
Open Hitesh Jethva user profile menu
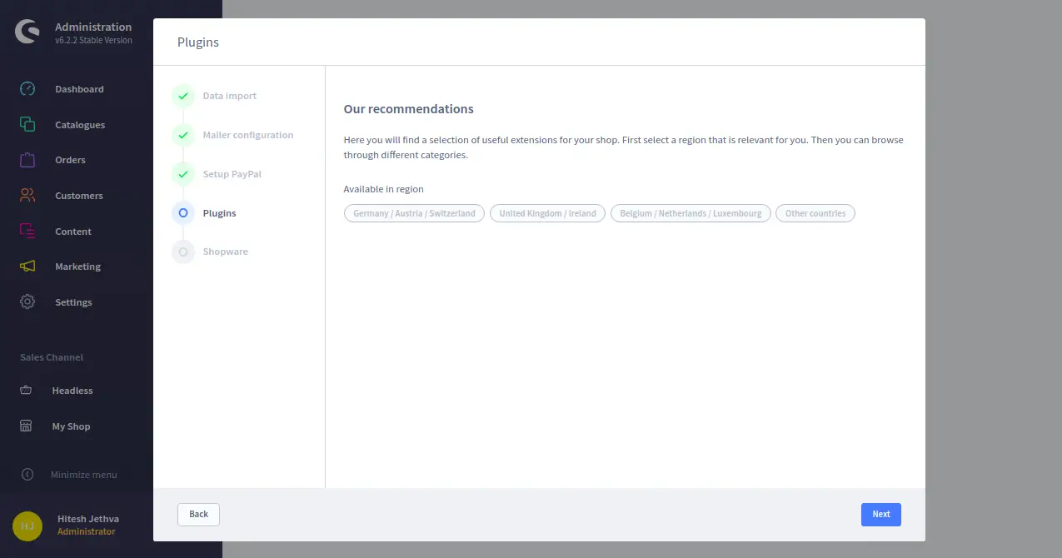(x=88, y=519)
